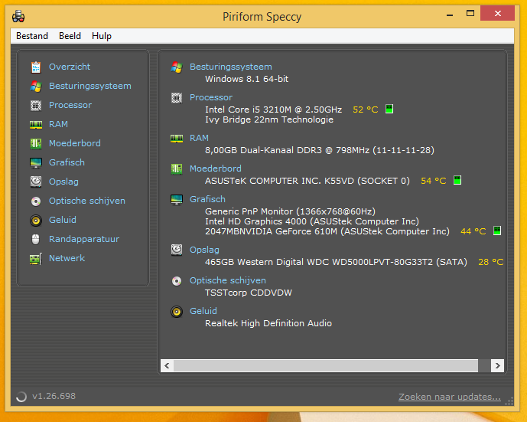527x422 pixels.
Task: Select the Geluid speaker sidebar icon
Action: (35, 220)
